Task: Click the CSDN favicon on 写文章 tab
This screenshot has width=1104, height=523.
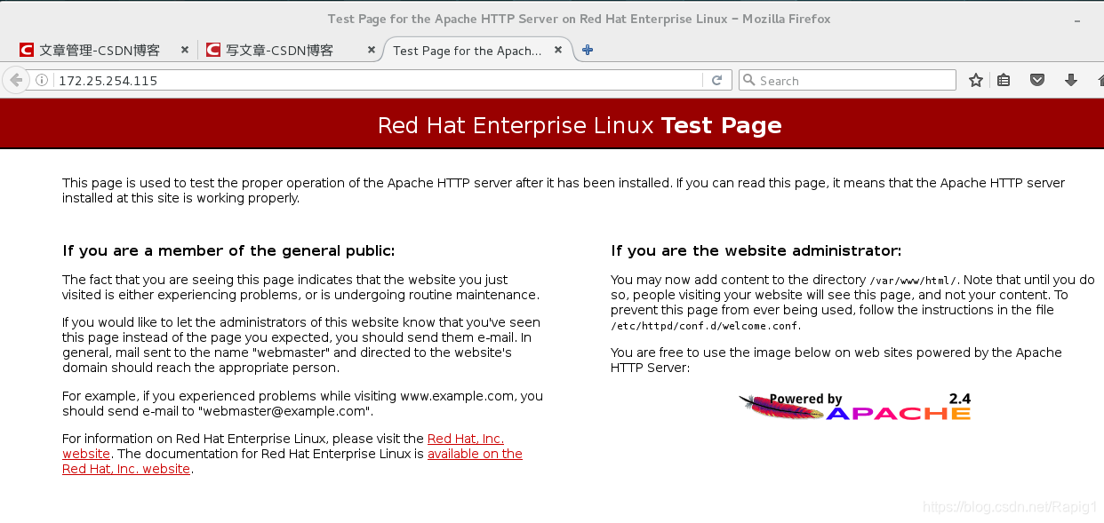Action: tap(212, 50)
